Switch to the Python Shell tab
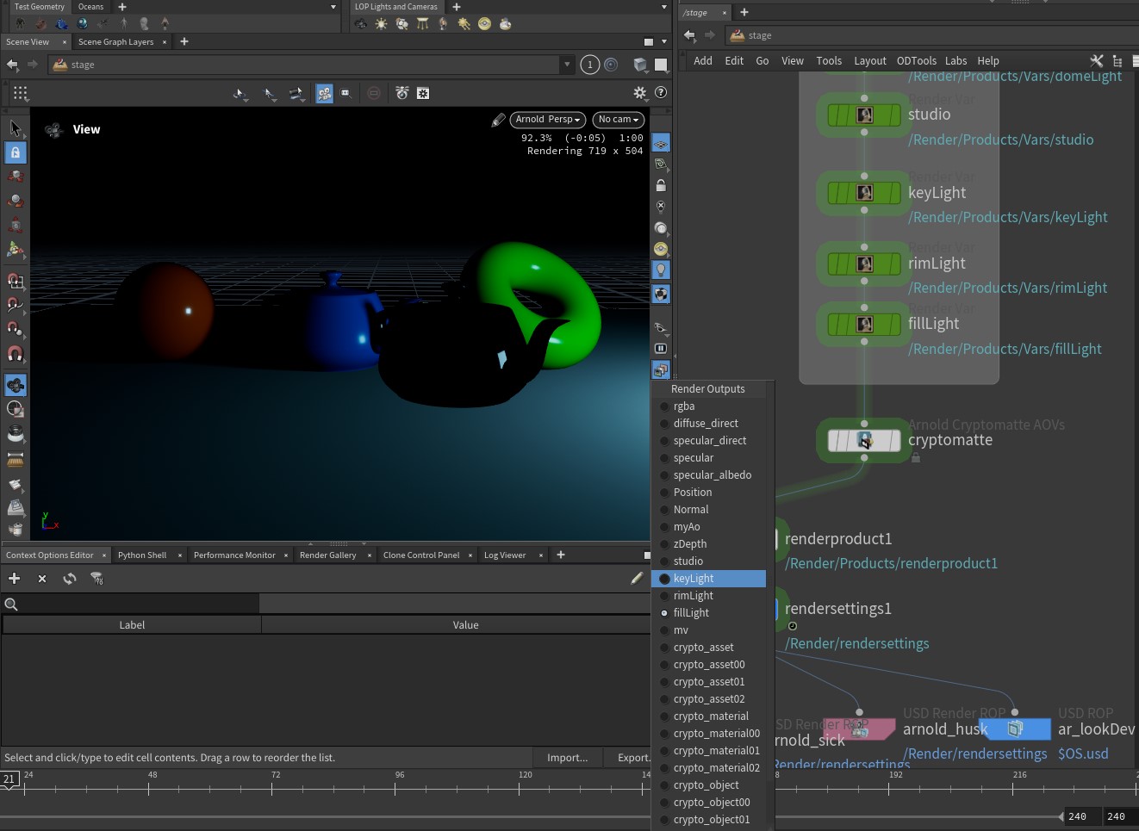Image resolution: width=1139 pixels, height=831 pixels. (142, 555)
